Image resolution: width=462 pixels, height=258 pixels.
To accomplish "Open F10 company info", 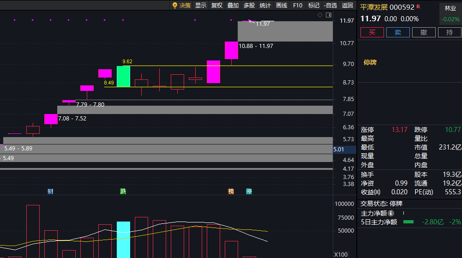I will (x=298, y=5).
